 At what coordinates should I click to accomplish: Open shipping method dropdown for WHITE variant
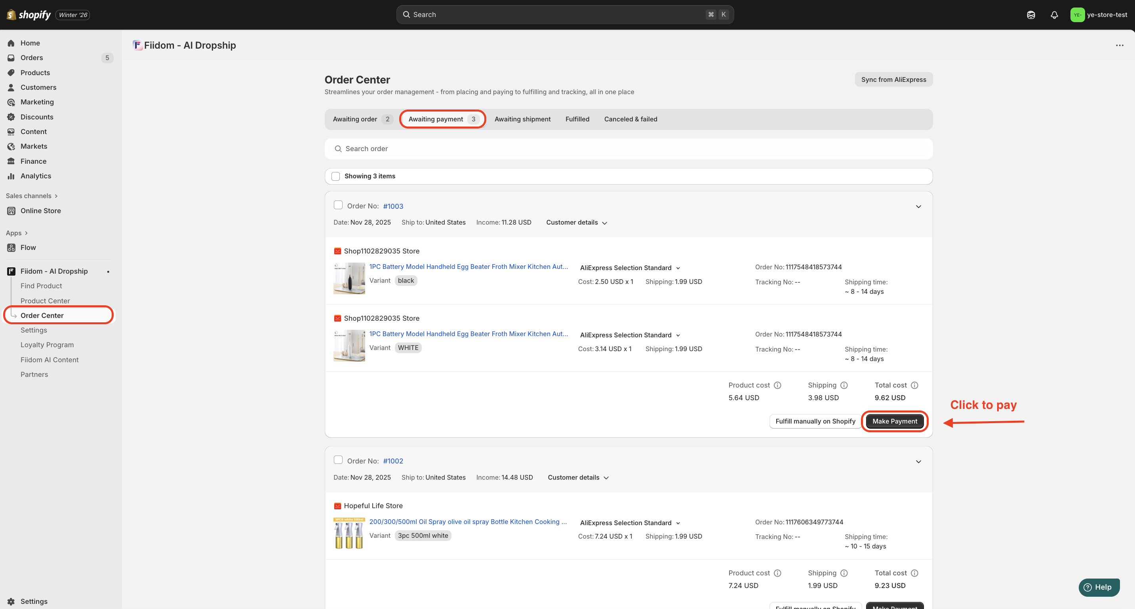[x=630, y=335]
